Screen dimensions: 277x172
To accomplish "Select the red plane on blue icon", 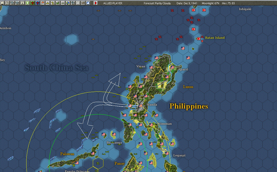I will (x=38, y=3).
